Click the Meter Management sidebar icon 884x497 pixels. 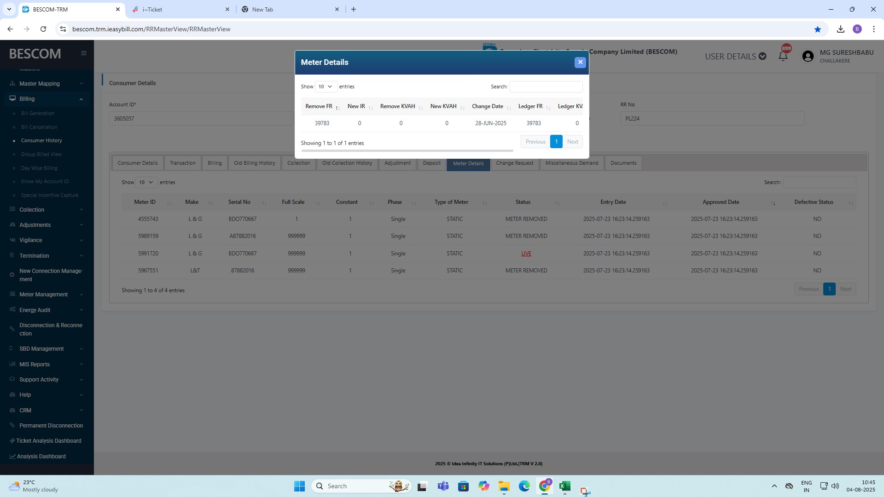(x=12, y=294)
